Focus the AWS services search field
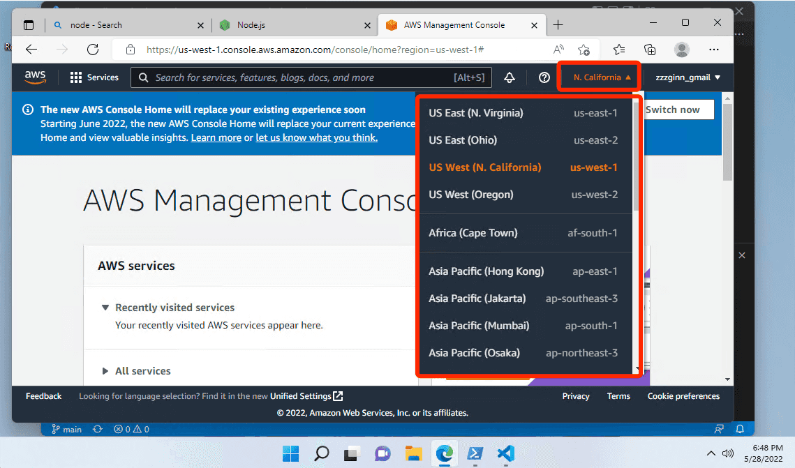795x468 pixels. point(311,77)
